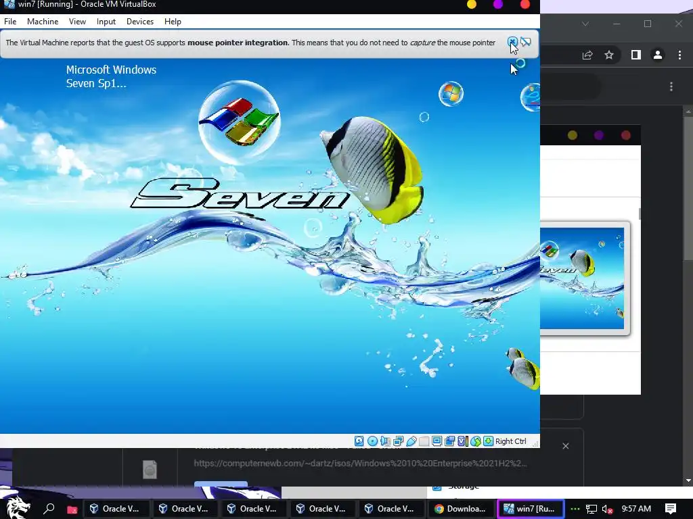Click the keyboard capture arrow indicator
Viewport: 693px width, 519px height.
coord(488,441)
